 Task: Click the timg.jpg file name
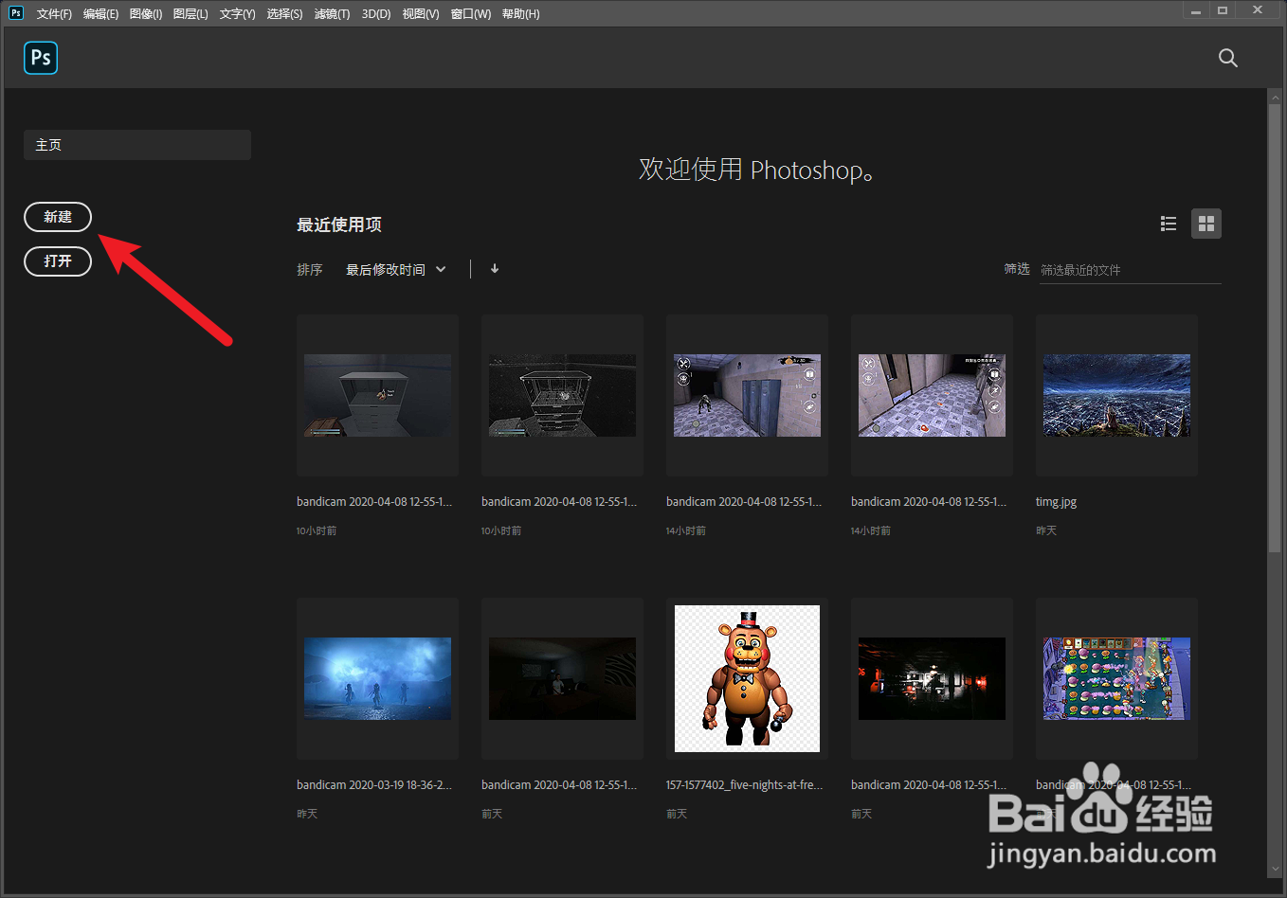tap(1056, 502)
